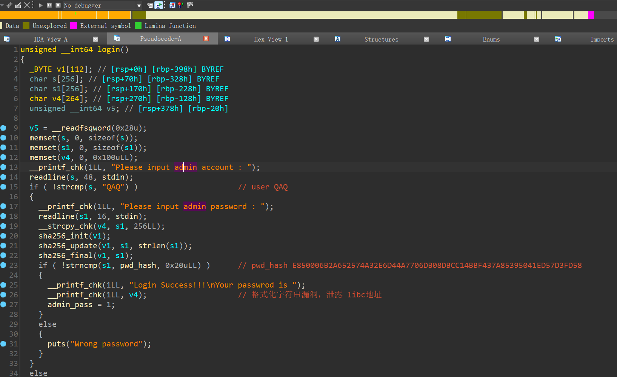Click the Pseudocode-A tab icon

point(117,38)
